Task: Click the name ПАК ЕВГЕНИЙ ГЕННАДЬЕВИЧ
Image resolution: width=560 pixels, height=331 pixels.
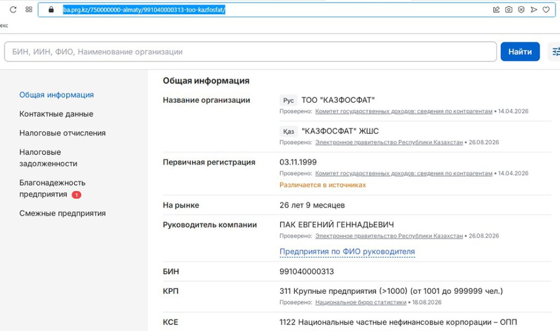Action: pyautogui.click(x=336, y=225)
